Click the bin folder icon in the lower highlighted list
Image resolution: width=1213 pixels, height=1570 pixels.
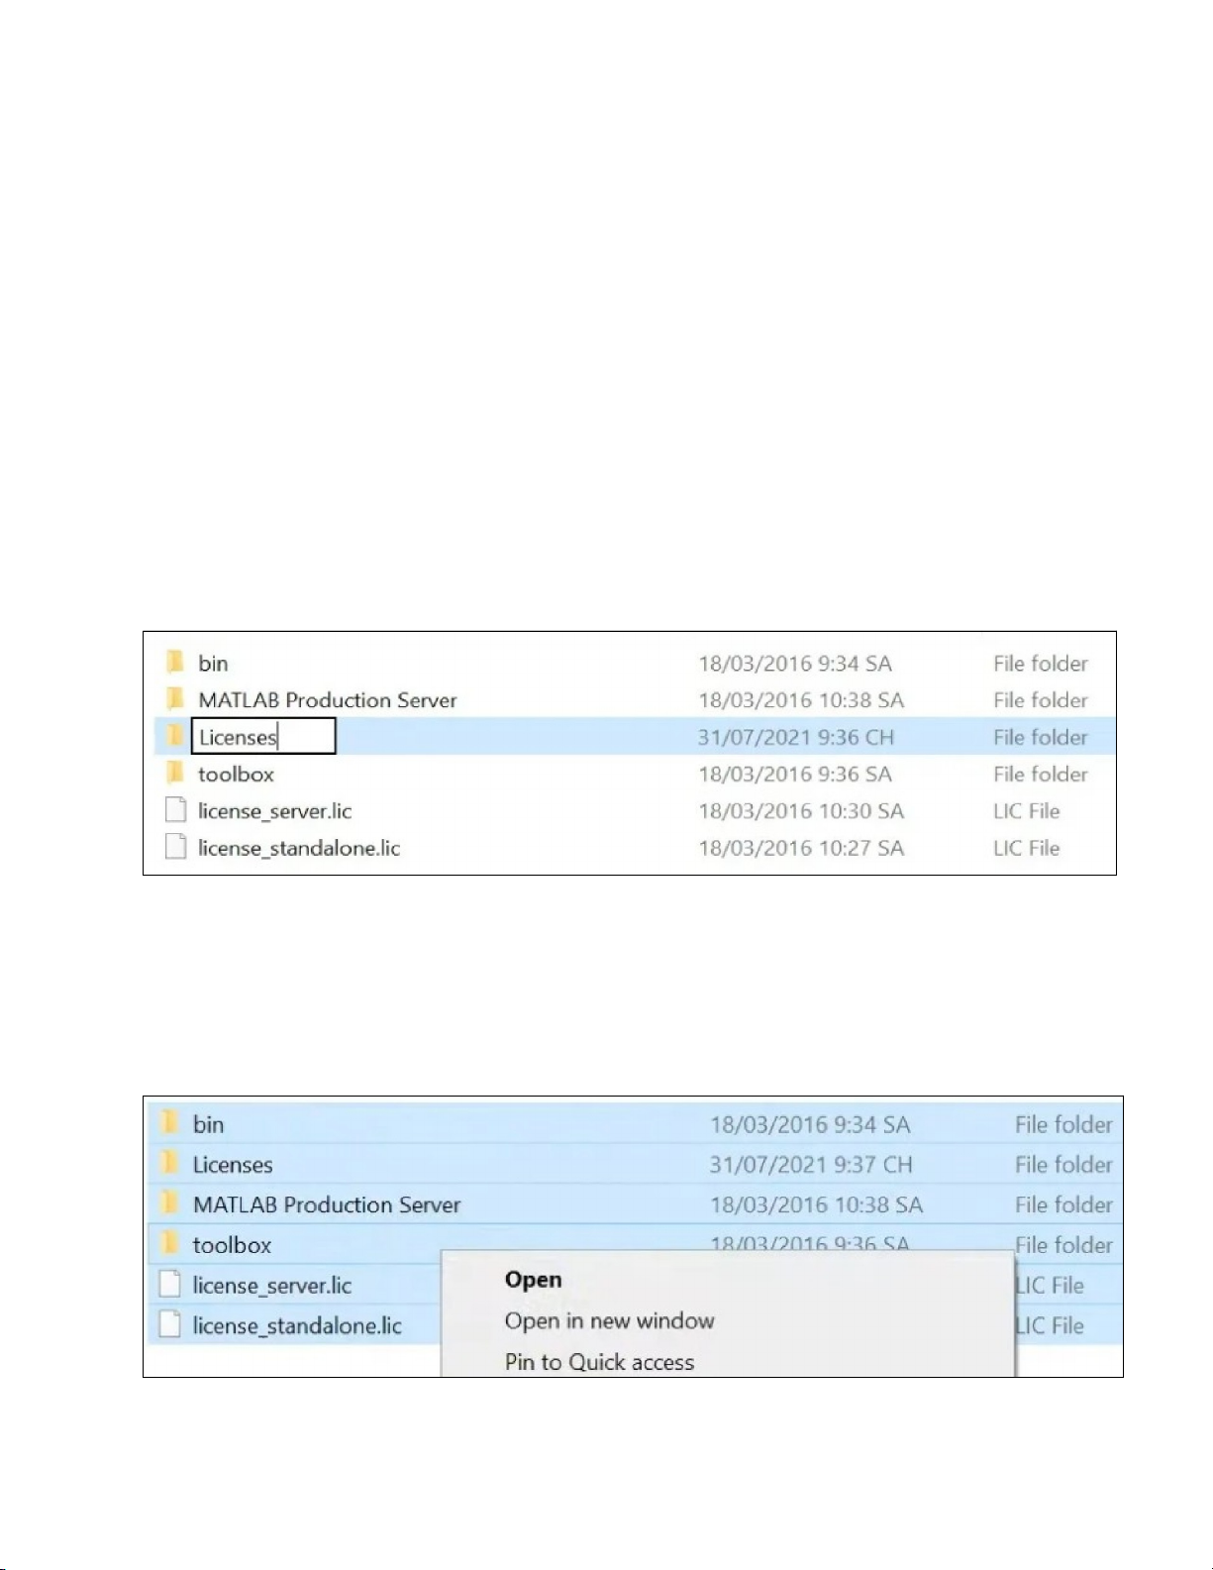pyautogui.click(x=170, y=1123)
